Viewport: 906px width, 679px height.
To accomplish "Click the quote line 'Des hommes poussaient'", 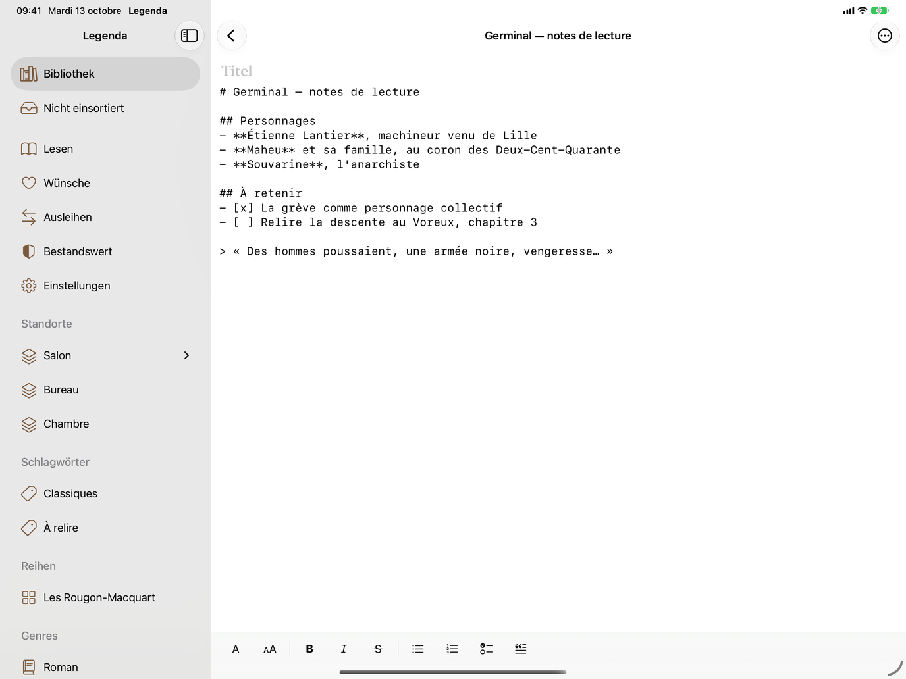I will (416, 251).
